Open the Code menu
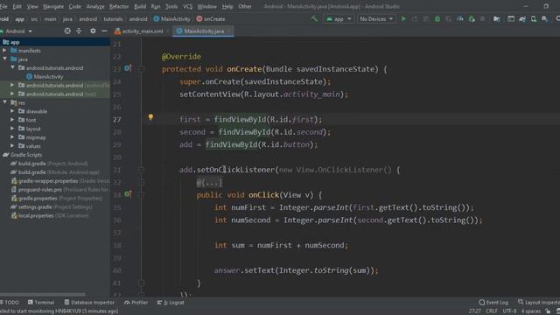The image size is (560, 315). (74, 6)
